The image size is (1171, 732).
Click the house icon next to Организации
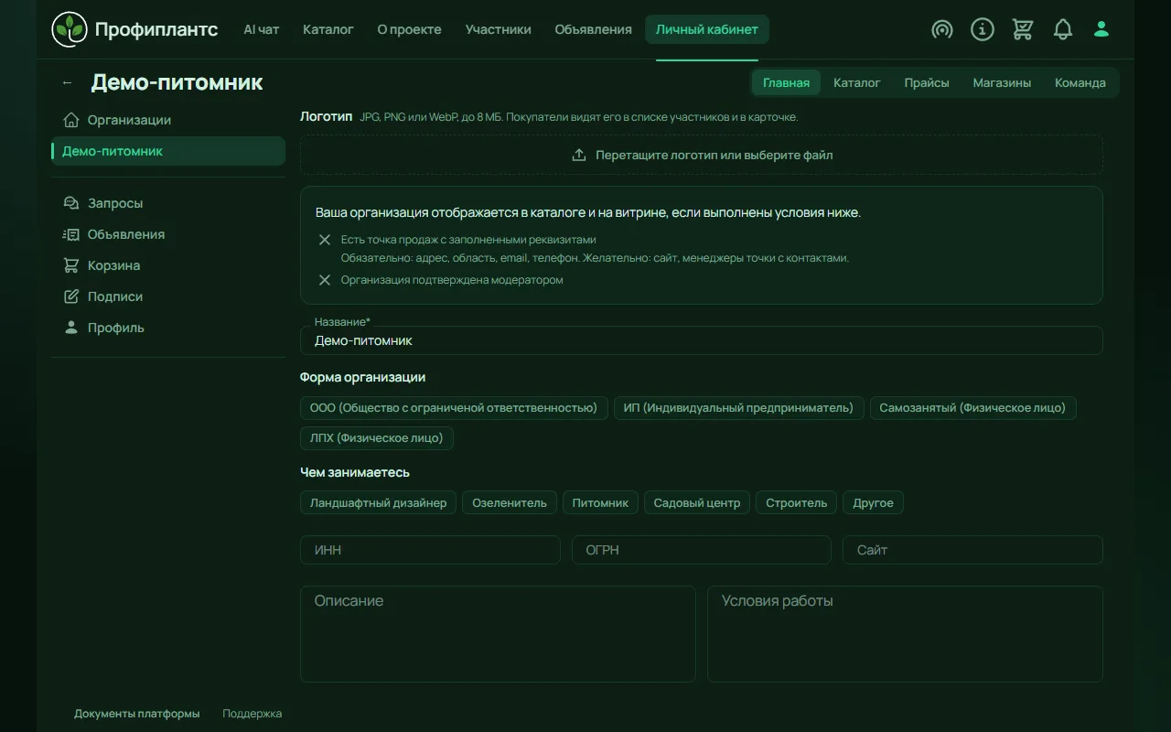70,120
